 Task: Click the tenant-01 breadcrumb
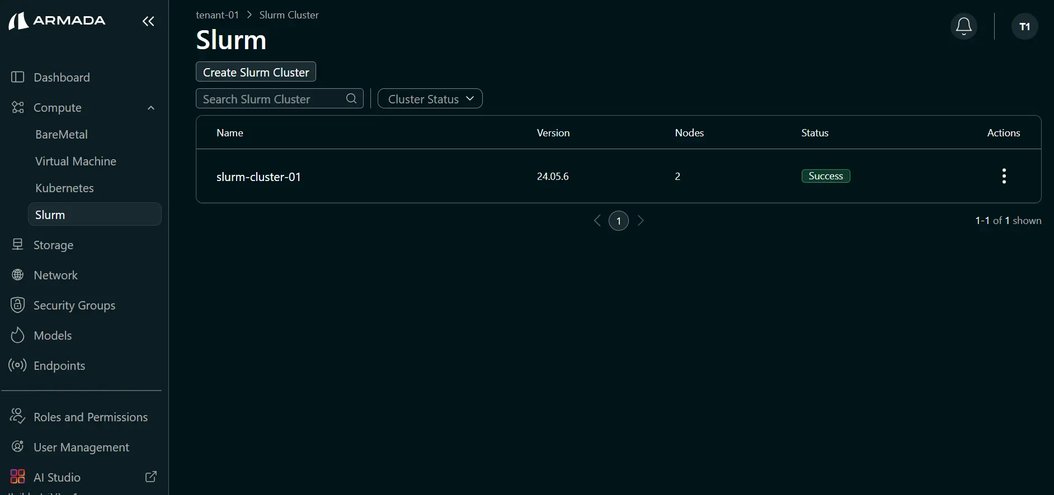tap(217, 15)
